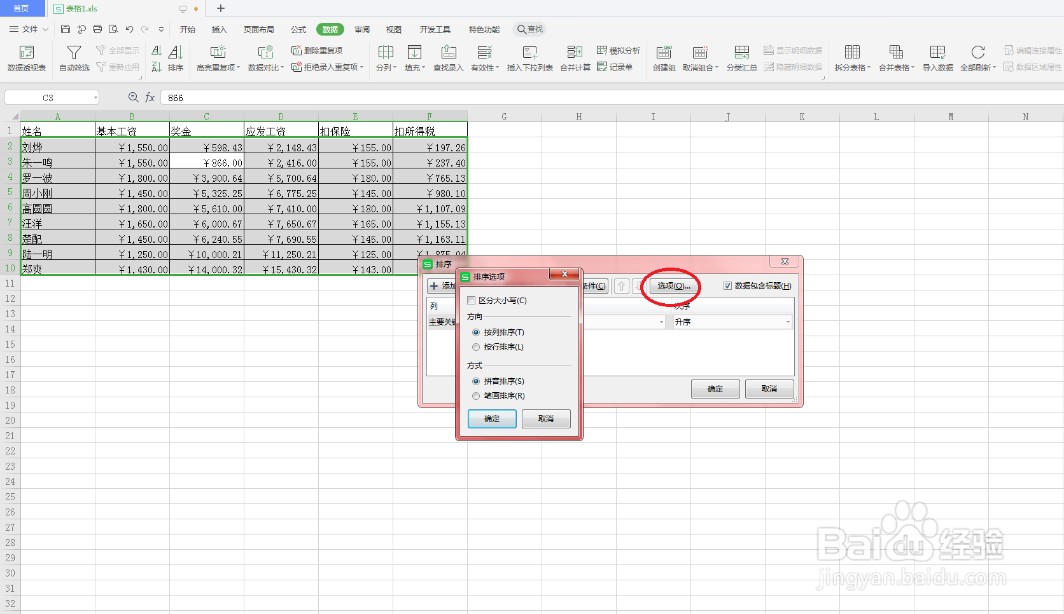Open Subtotal (分类汇总)
The image size is (1064, 614).
(741, 58)
